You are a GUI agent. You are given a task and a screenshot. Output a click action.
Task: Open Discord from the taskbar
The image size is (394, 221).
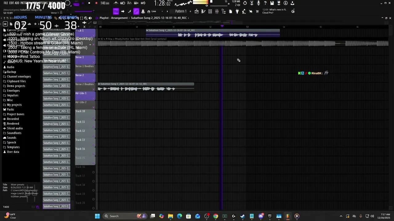point(261,216)
